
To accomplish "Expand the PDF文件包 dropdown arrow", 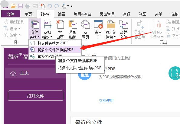I will pyautogui.click(x=115, y=37).
